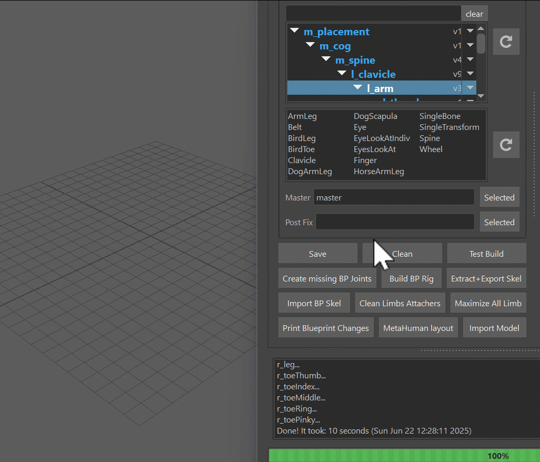The height and width of the screenshot is (462, 540).
Task: Select the l_arm limb in the tree
Action: [x=380, y=88]
